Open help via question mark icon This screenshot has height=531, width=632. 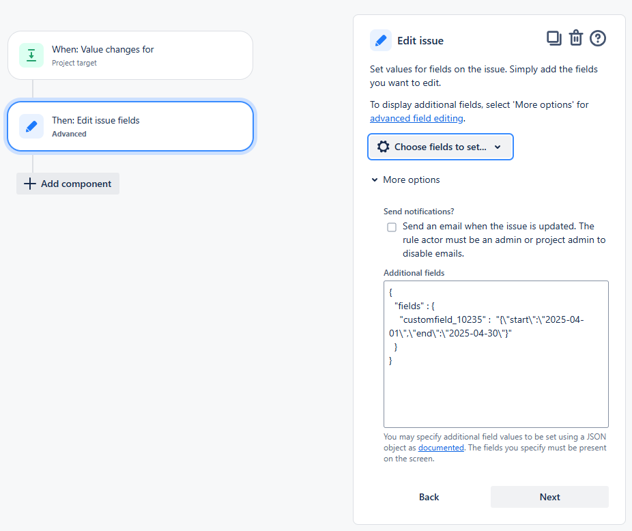tap(598, 38)
